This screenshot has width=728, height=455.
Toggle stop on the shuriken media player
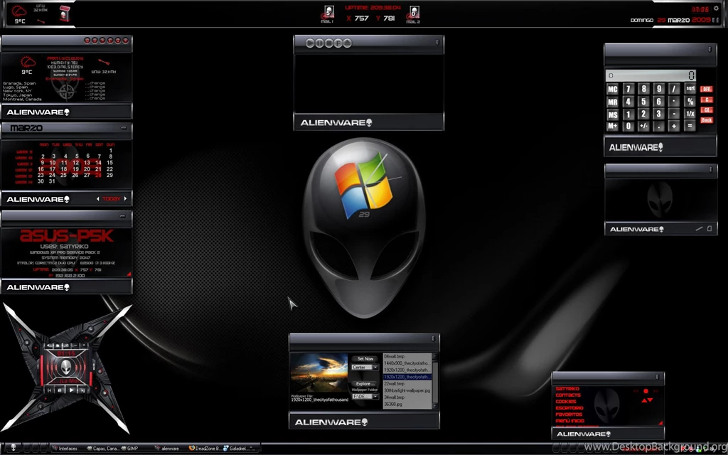[59, 390]
